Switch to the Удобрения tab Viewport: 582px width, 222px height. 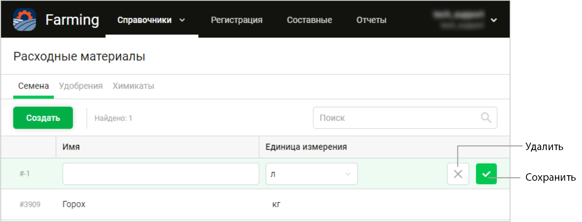tap(81, 86)
